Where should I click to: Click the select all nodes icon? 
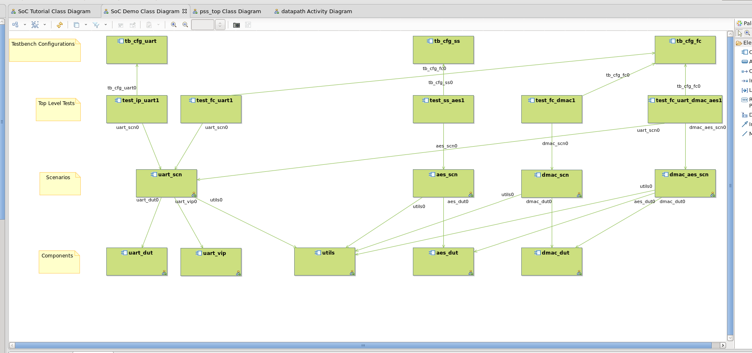pyautogui.click(x=35, y=25)
